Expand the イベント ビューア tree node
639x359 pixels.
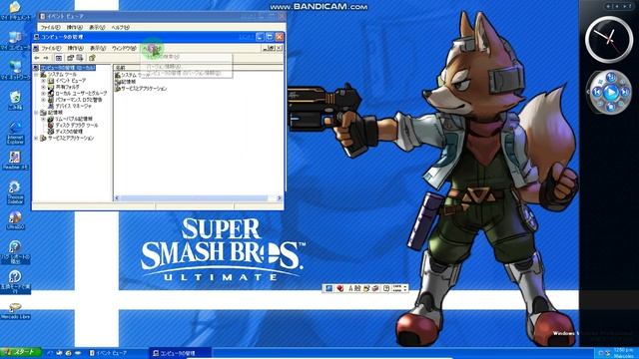tap(43, 81)
